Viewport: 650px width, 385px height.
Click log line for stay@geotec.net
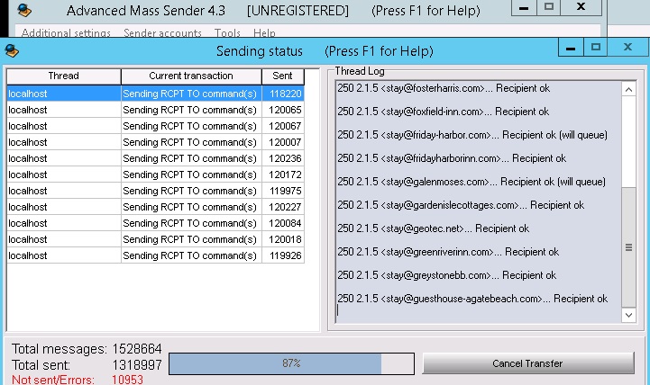pyautogui.click(x=434, y=228)
